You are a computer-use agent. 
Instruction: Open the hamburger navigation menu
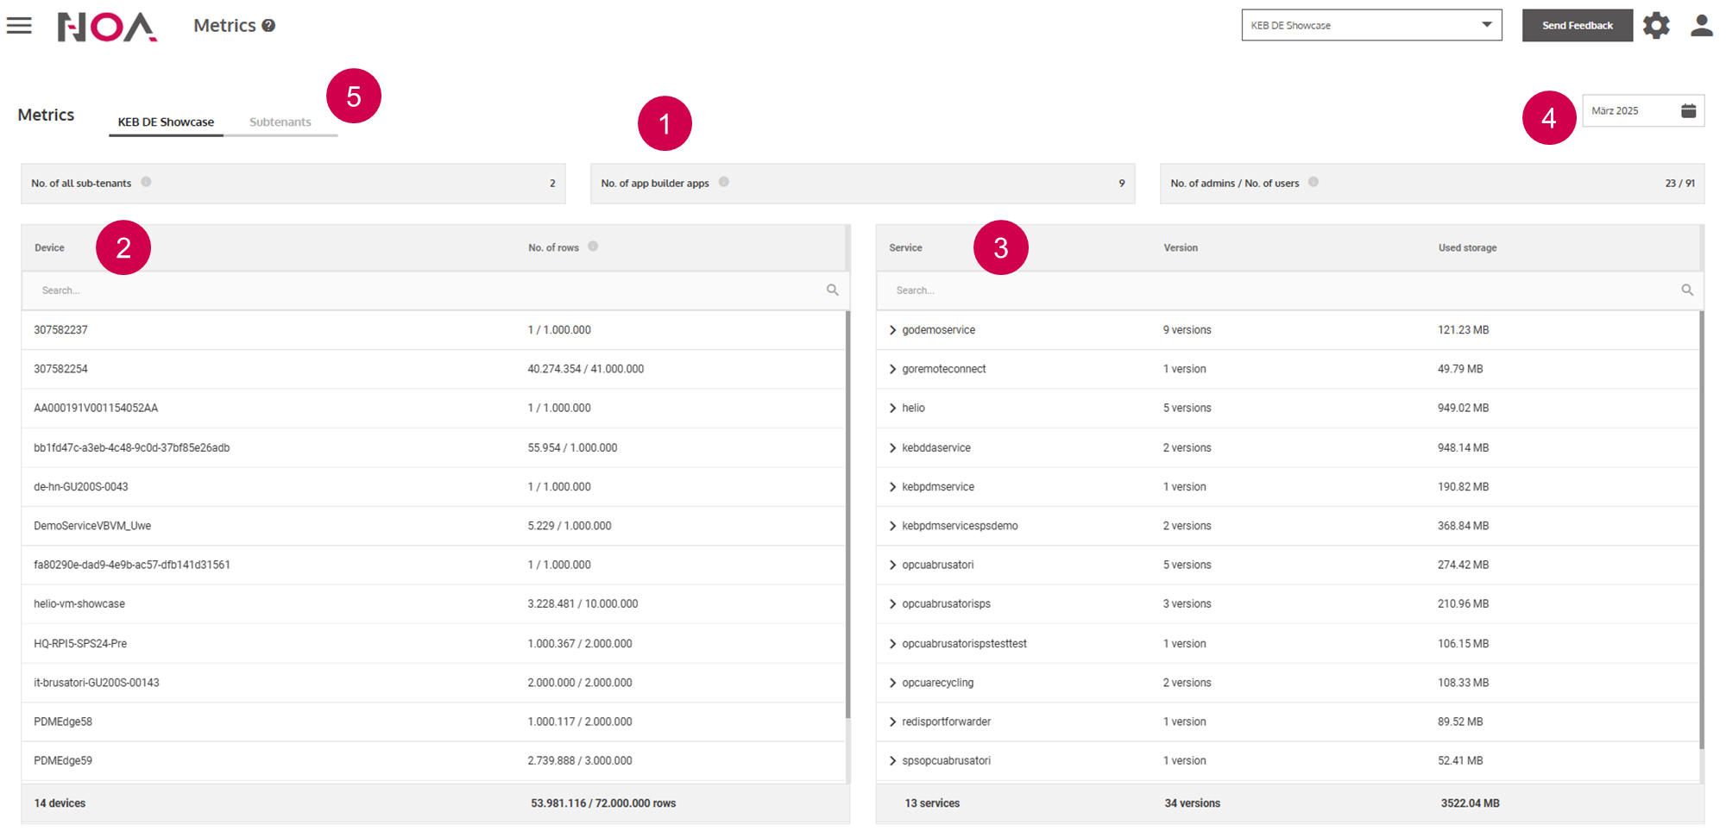coord(19,26)
